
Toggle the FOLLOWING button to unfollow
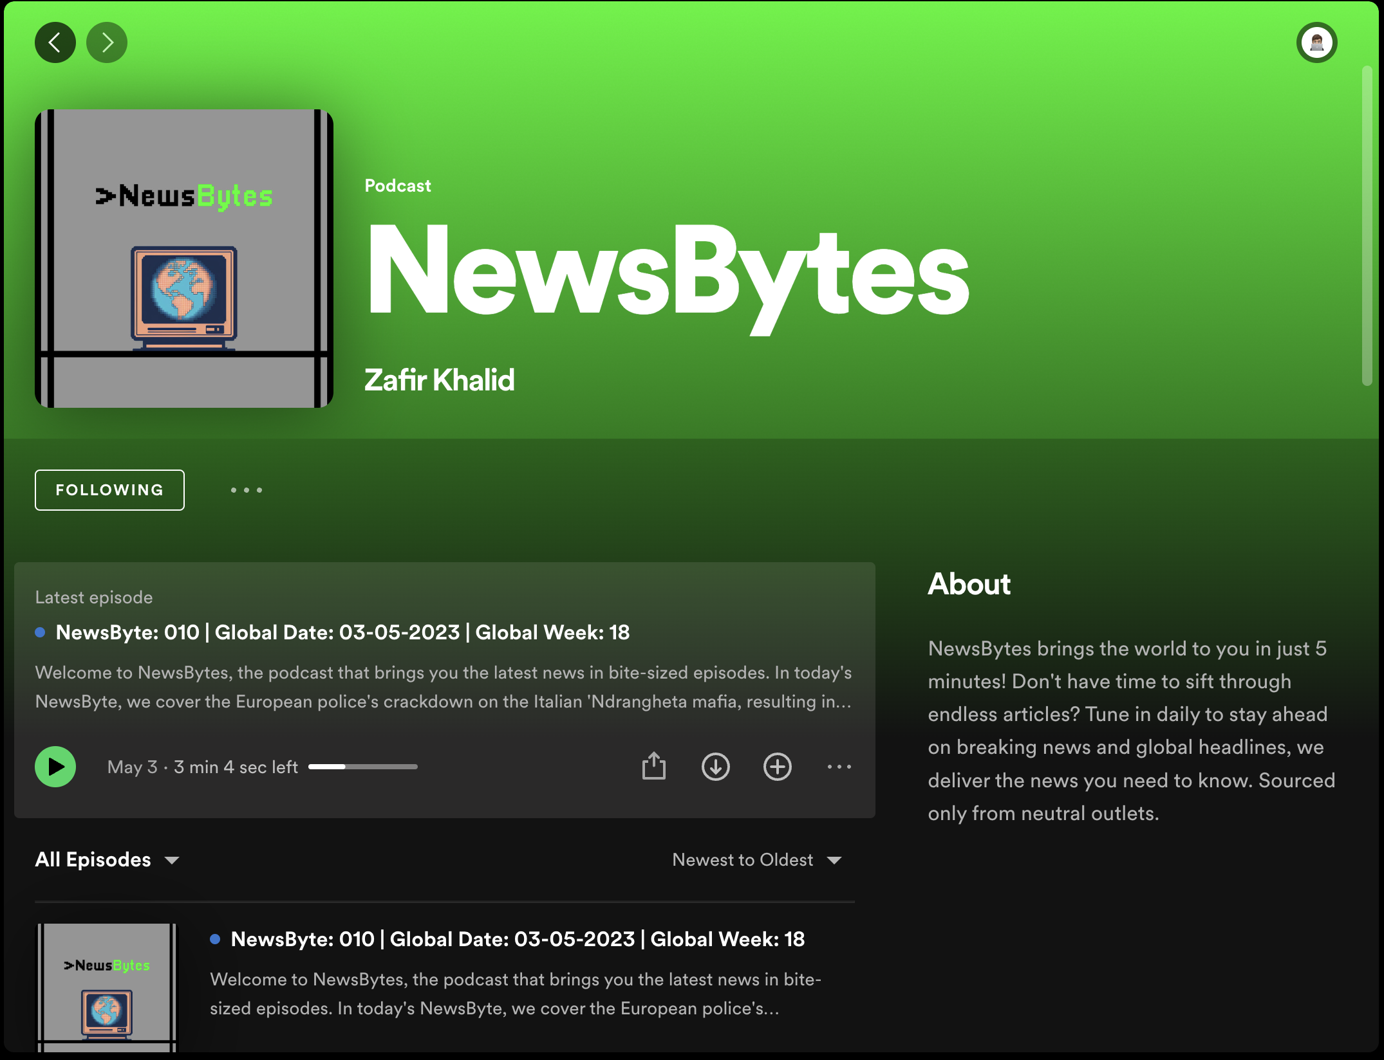pyautogui.click(x=109, y=490)
